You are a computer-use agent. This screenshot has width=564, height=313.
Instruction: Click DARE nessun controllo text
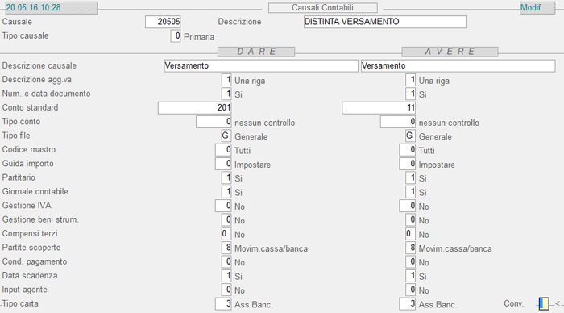(x=265, y=123)
